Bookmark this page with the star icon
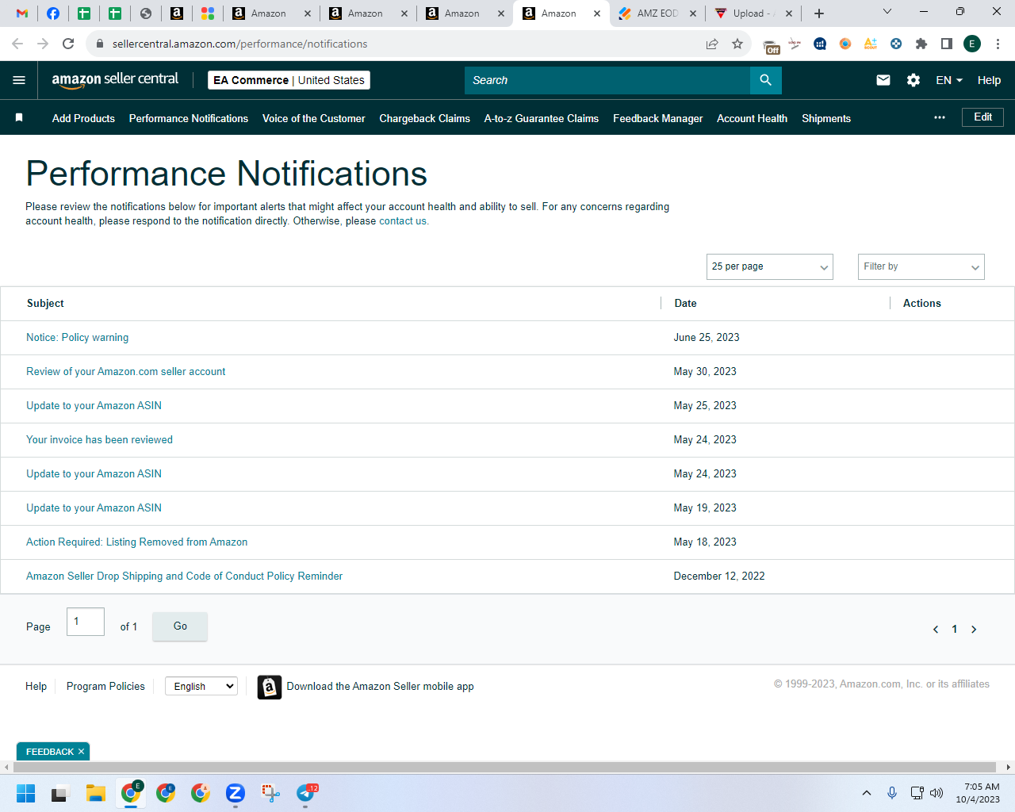This screenshot has height=812, width=1015. pyautogui.click(x=737, y=44)
